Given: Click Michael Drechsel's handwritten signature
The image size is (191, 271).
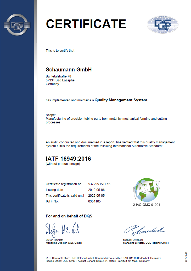Looking at the screenshot, I should pos(145,230).
